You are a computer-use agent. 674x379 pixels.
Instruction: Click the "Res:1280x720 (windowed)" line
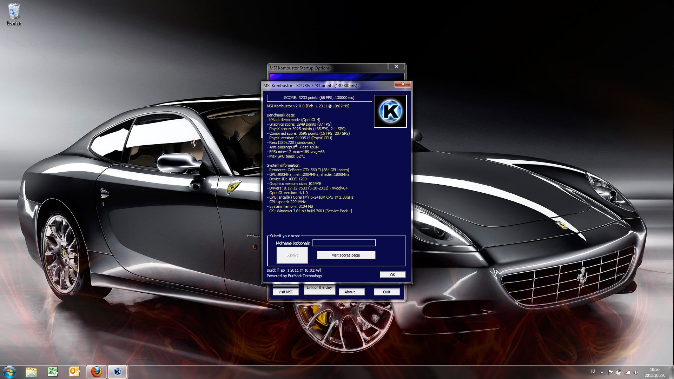(291, 142)
